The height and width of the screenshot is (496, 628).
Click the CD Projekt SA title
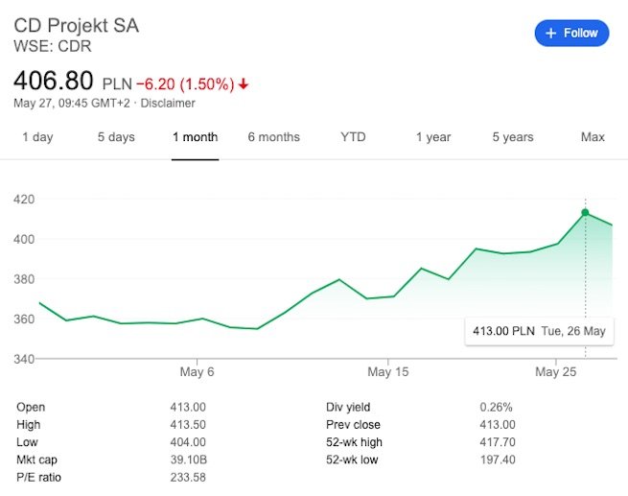[x=77, y=26]
